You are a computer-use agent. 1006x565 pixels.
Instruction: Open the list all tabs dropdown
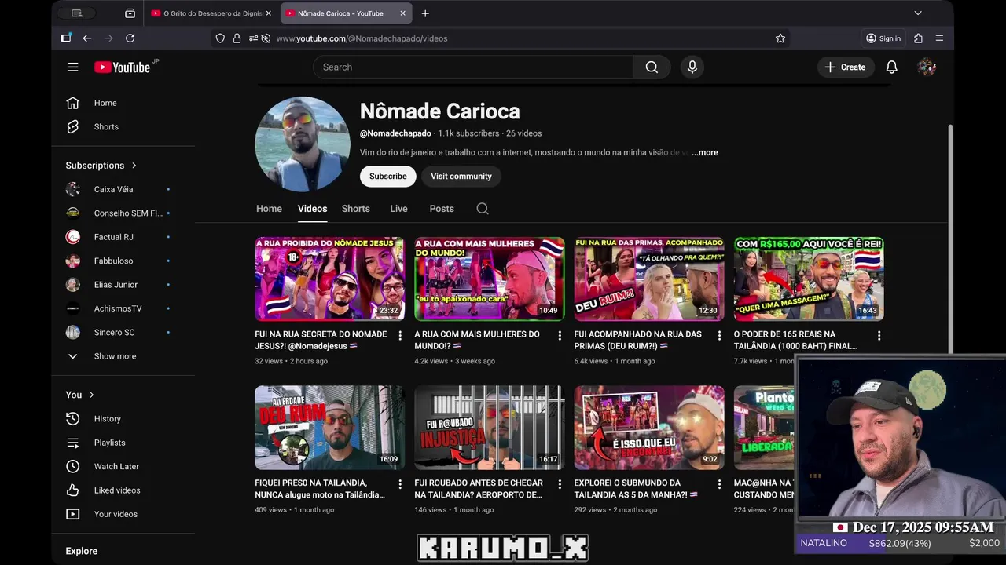pos(917,13)
